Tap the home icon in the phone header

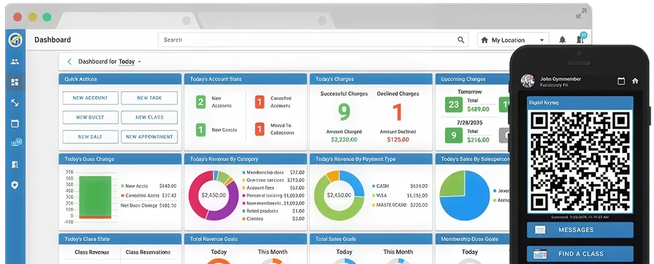point(635,81)
